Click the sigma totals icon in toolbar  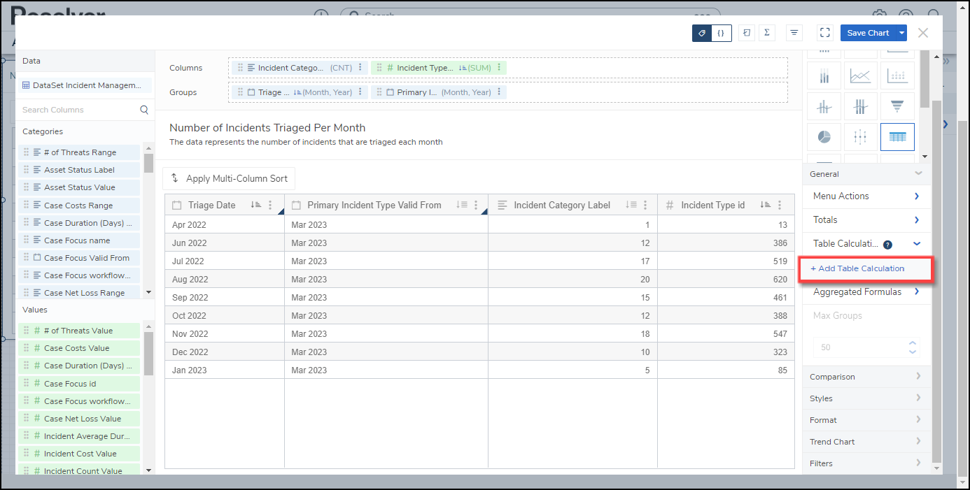click(x=767, y=33)
